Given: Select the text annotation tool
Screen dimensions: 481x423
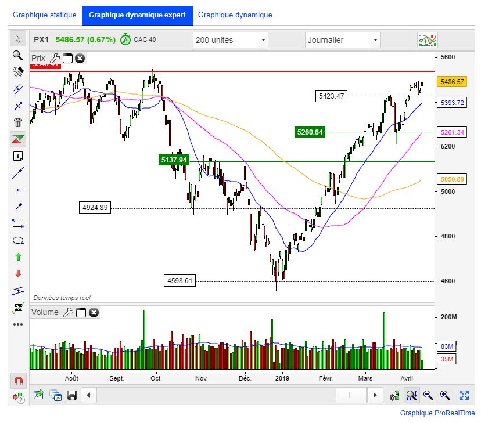Looking at the screenshot, I should click(18, 156).
